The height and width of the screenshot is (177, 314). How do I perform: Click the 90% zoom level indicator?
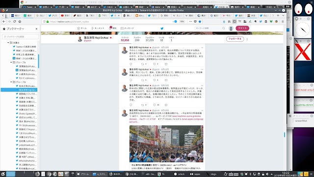point(182,22)
